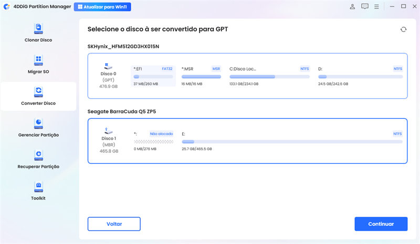
Task: Select the Recuperar Partição icon
Action: click(38, 156)
